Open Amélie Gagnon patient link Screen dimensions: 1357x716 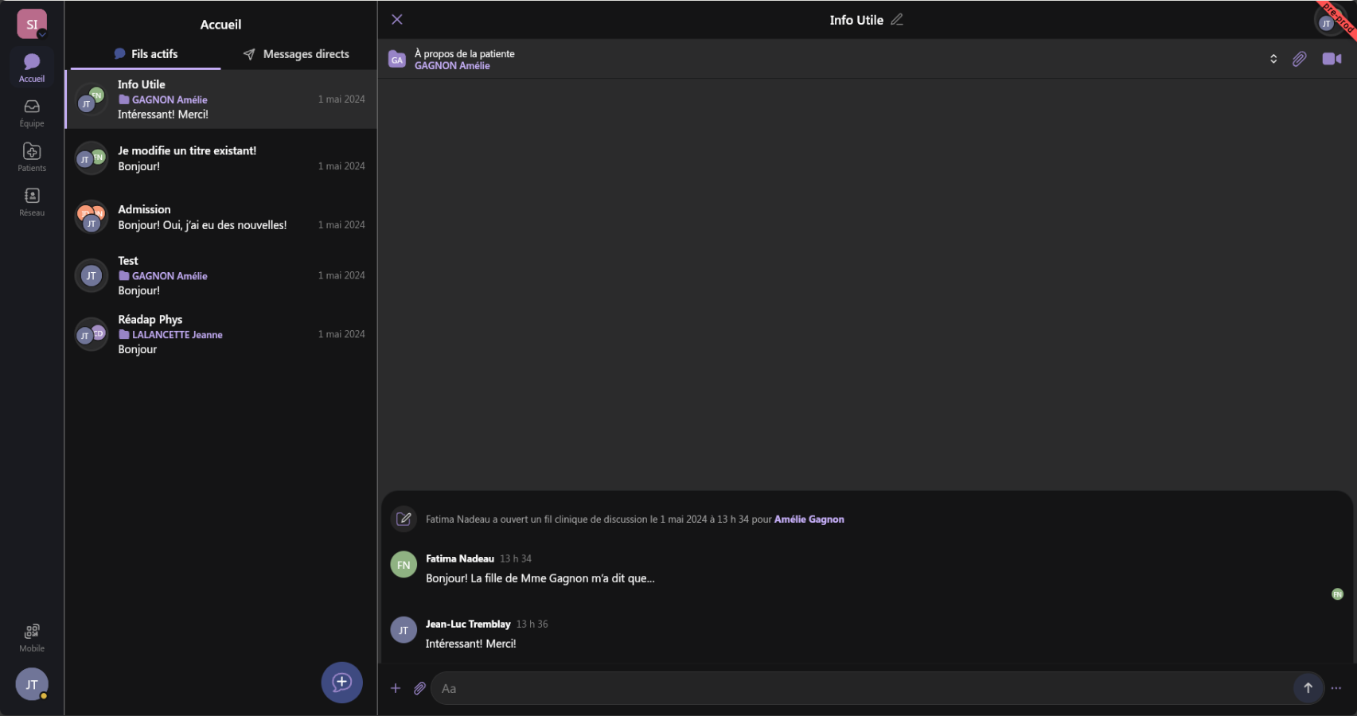tap(809, 519)
